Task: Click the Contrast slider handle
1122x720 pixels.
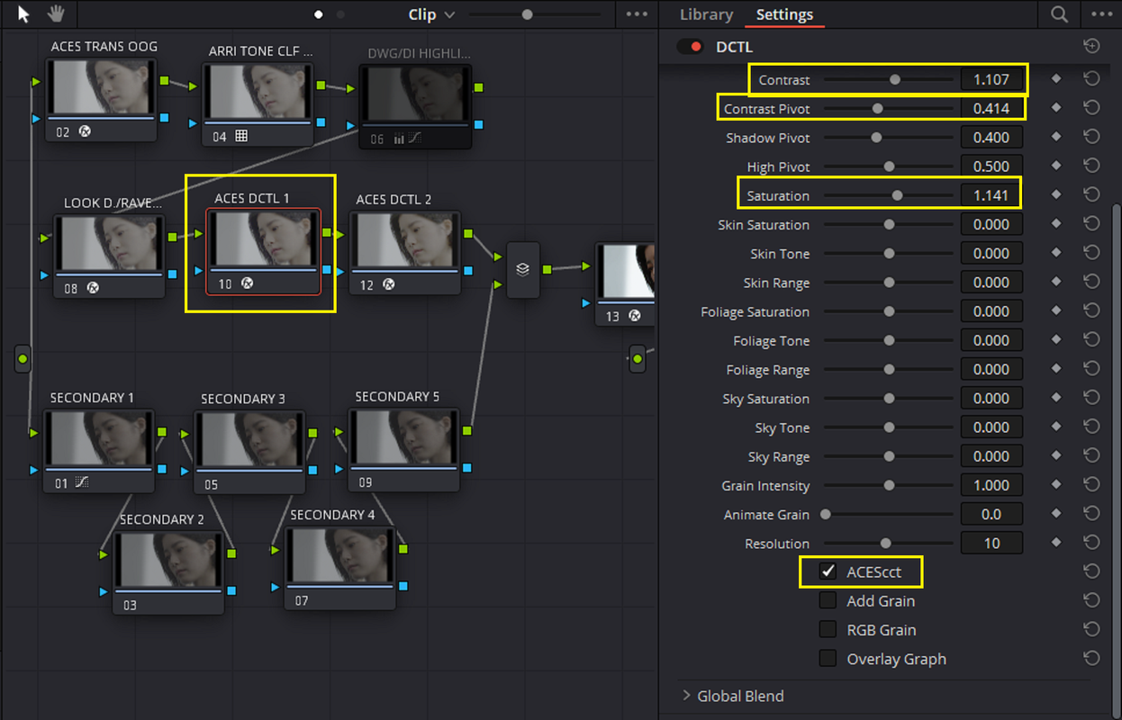Action: click(x=894, y=79)
